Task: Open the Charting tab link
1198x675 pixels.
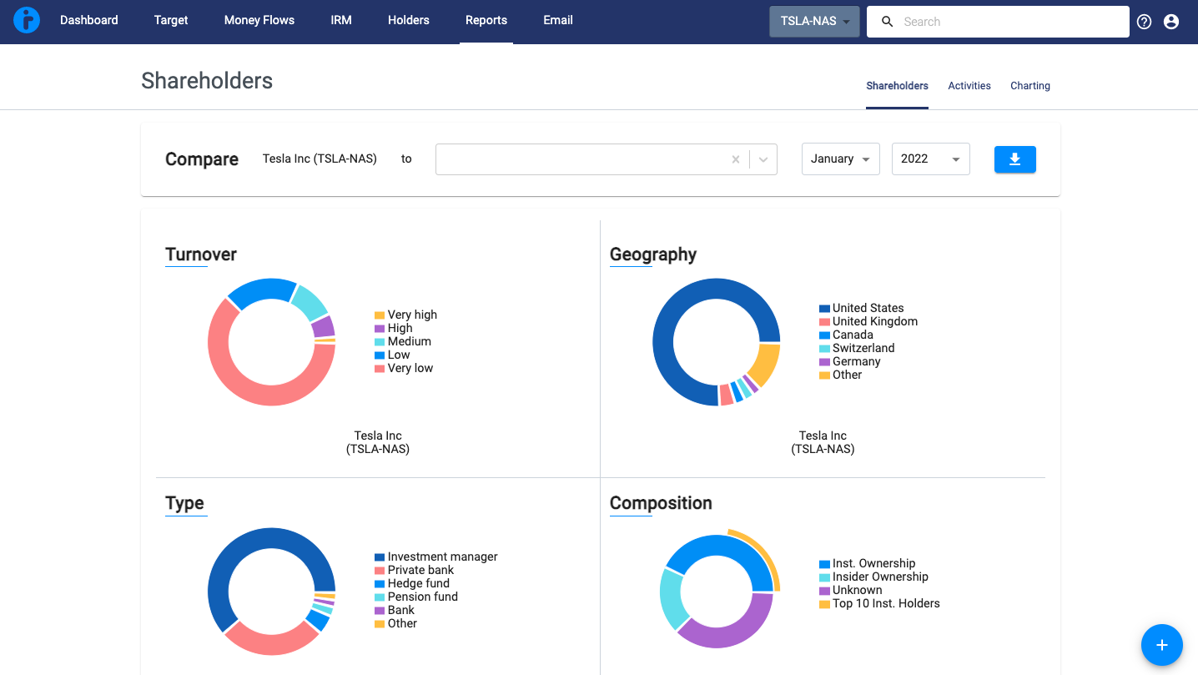Action: coord(1029,86)
